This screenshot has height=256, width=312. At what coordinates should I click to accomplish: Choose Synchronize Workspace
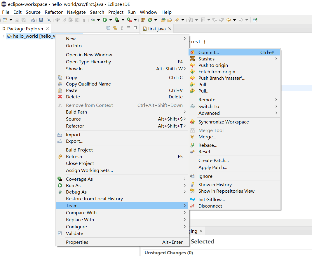point(234,122)
